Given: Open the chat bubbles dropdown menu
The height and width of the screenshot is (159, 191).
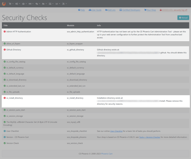Looking at the screenshot, I should pos(38,4).
